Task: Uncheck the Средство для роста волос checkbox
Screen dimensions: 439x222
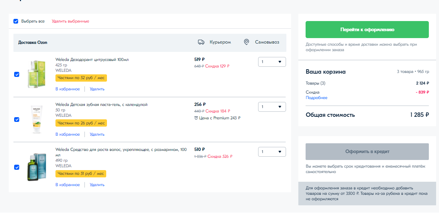Action: tap(17, 167)
